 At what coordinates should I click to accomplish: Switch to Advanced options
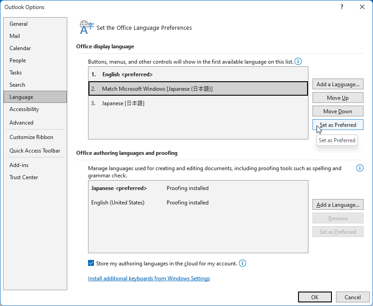point(35,123)
